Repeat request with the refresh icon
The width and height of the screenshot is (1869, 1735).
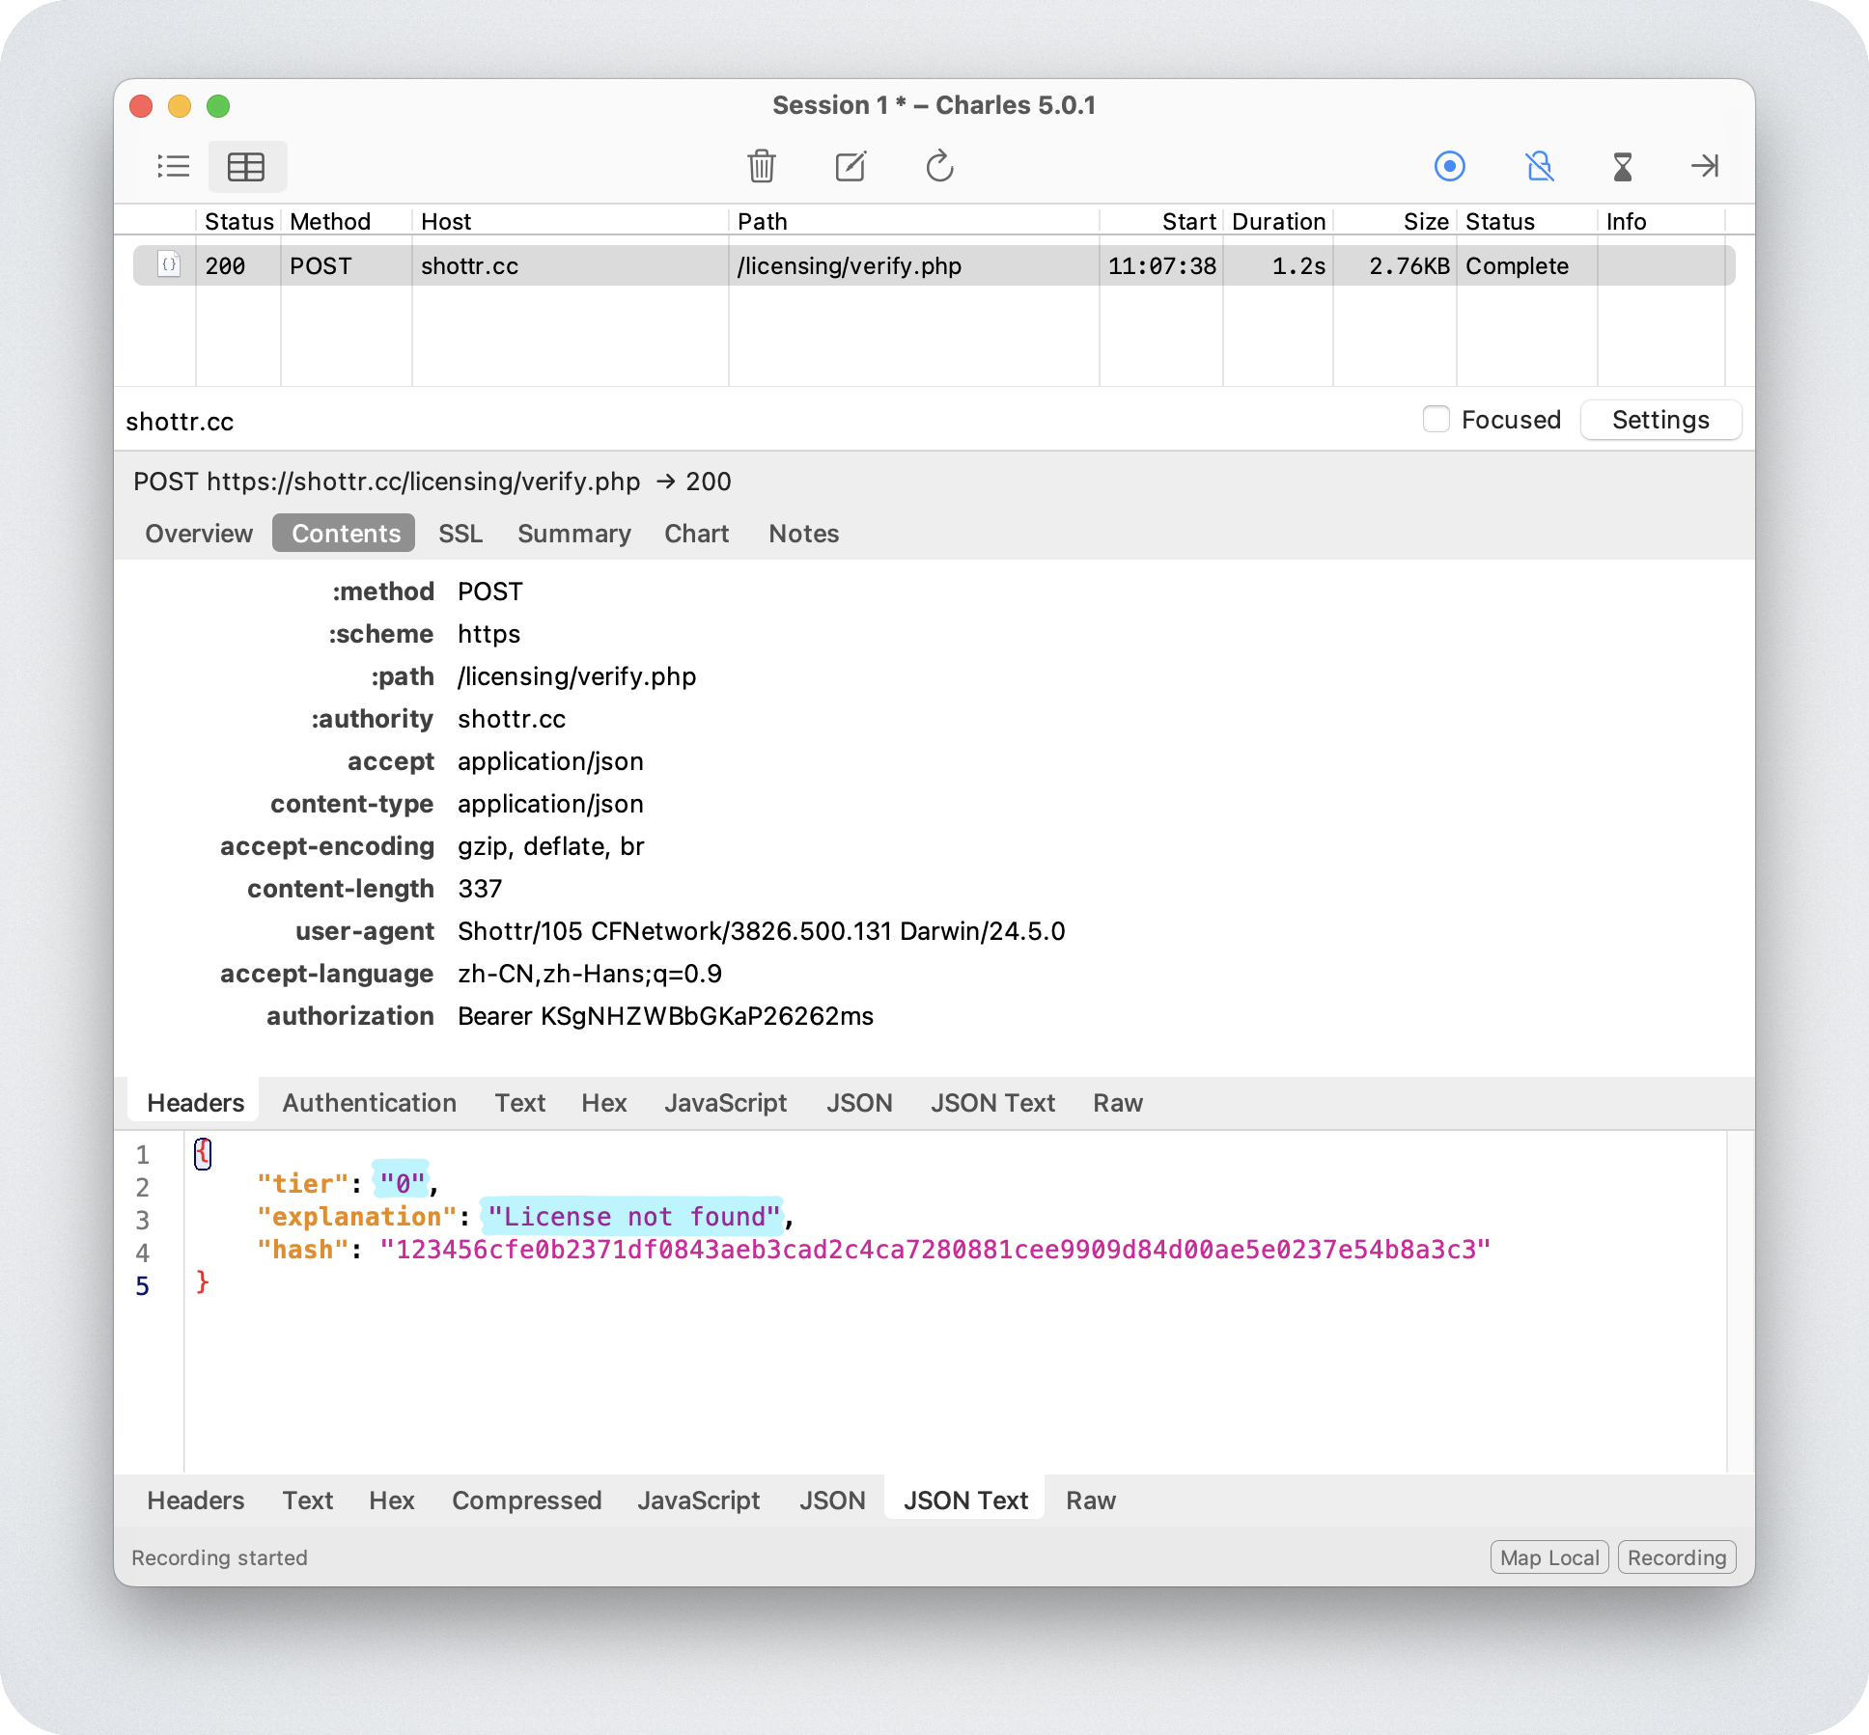[939, 166]
